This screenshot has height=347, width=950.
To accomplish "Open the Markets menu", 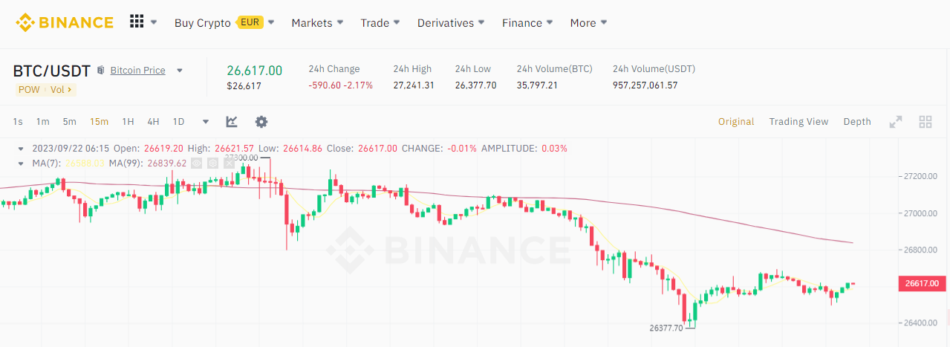I will [312, 22].
